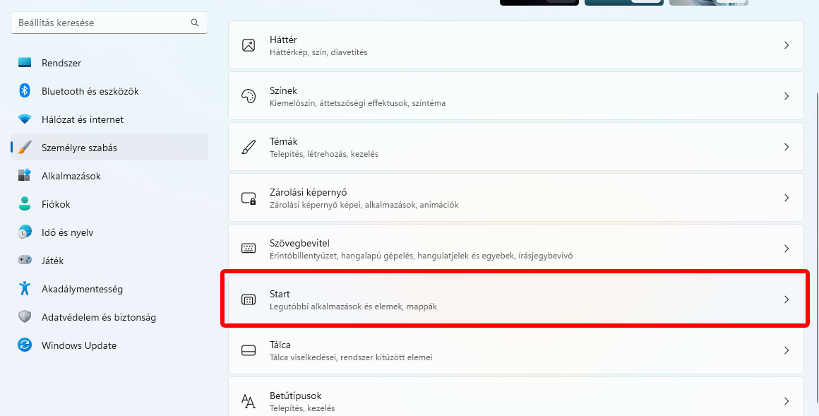819x416 pixels.
Task: Open the Betűtípusok settings row
Action: [515, 400]
